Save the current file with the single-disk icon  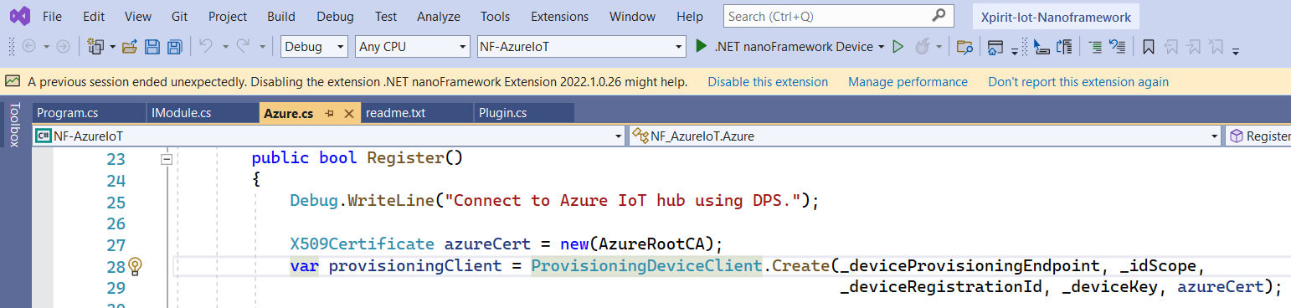click(152, 47)
